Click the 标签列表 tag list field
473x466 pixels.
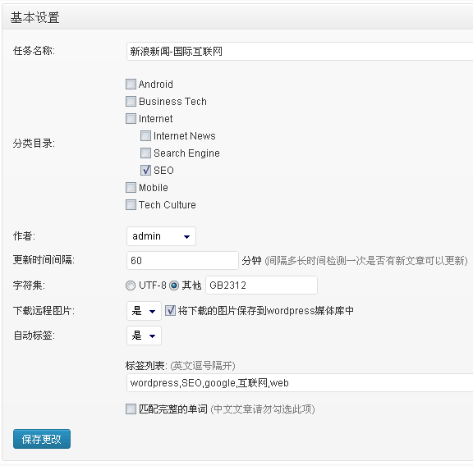click(300, 383)
